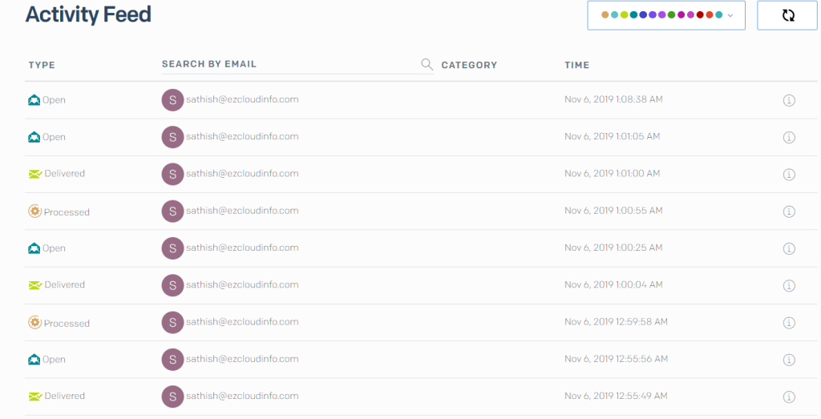Click the refresh activity feed button
The width and height of the screenshot is (821, 419).
click(787, 15)
